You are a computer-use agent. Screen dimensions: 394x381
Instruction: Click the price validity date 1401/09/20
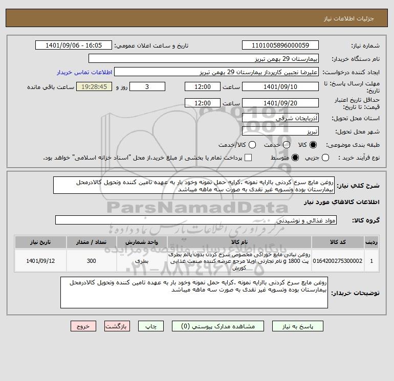click(280, 103)
